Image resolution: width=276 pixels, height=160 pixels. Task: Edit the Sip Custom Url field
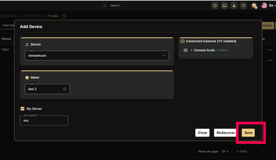point(44,121)
